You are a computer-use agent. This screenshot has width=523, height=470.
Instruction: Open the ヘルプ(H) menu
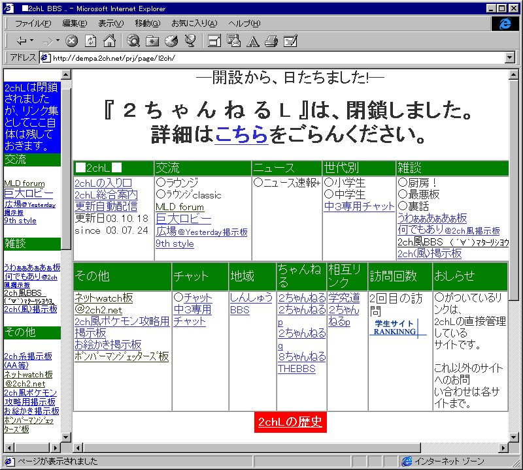[x=244, y=23]
